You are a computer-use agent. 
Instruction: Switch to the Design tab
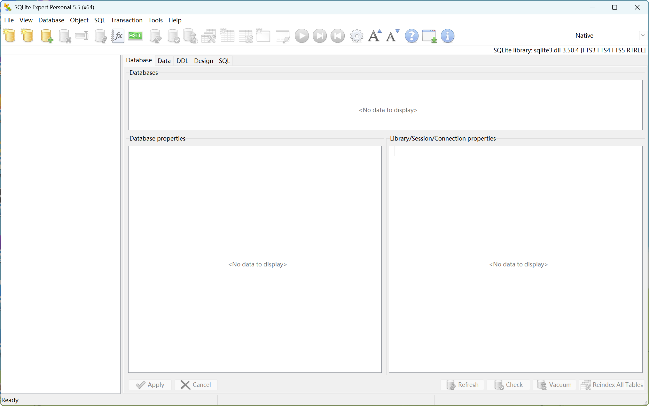point(203,61)
